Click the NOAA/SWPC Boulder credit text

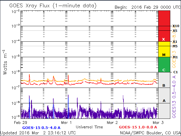click(x=150, y=133)
